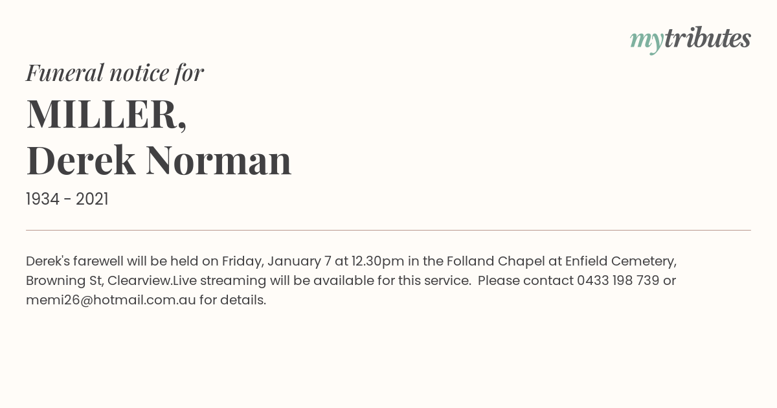Click the time "12.30pm"
The width and height of the screenshot is (777, 408).
click(x=377, y=261)
